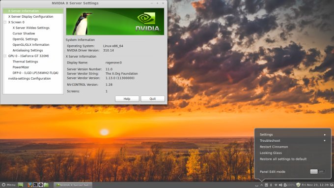This screenshot has width=334, height=188.
Task: Click the display name rogerone:0
Action: [x=113, y=63]
